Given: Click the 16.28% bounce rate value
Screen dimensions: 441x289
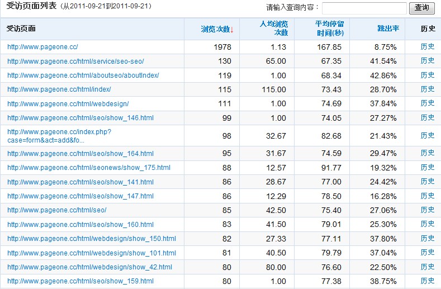Looking at the screenshot, I should pos(383,196).
